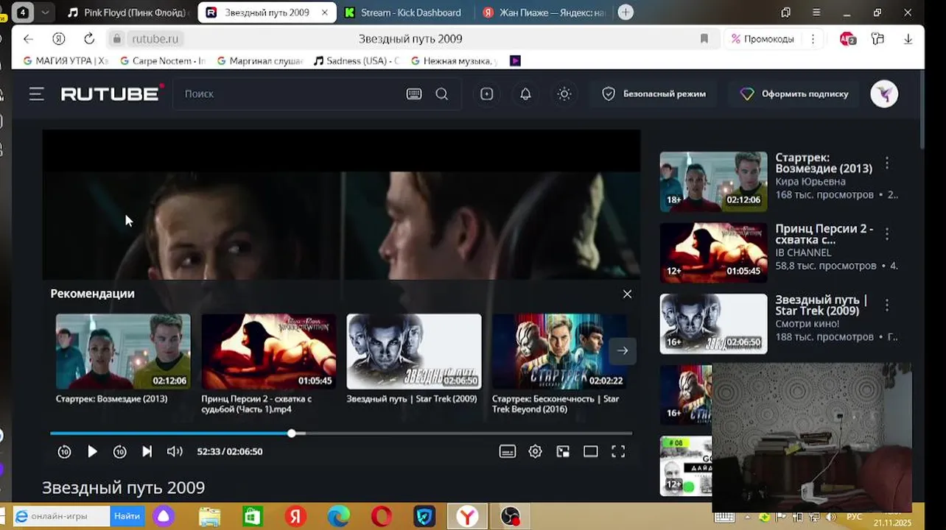The width and height of the screenshot is (946, 530).
Task: Open the notifications bell
Action: click(525, 94)
